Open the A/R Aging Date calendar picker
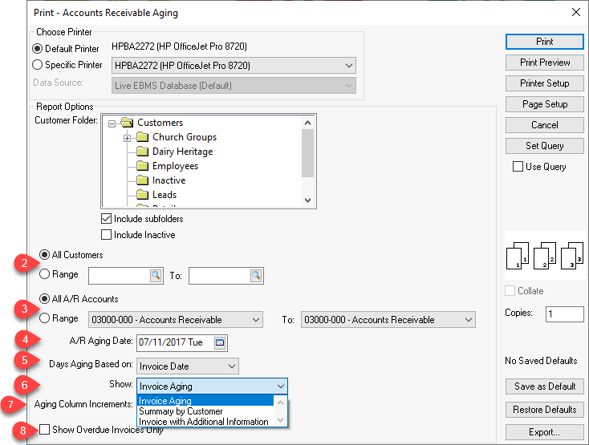Viewport: 589px width, 445px height. pyautogui.click(x=220, y=343)
